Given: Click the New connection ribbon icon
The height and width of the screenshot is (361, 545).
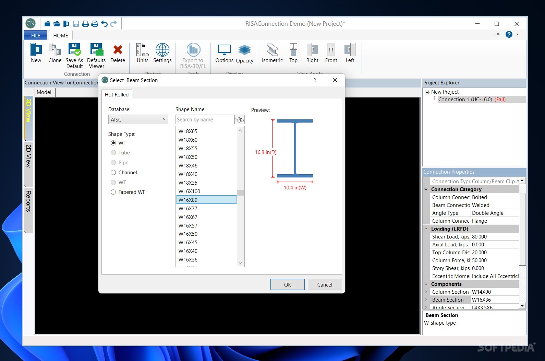Looking at the screenshot, I should (36, 50).
